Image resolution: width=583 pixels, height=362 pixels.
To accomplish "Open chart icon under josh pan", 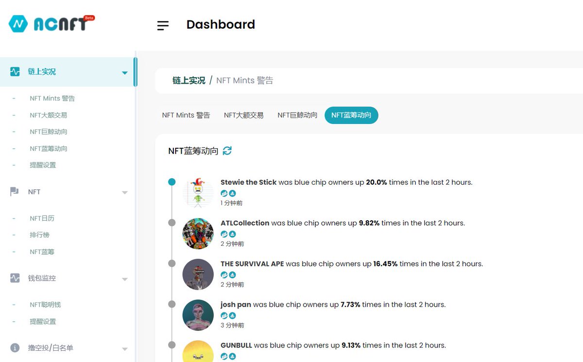I will (x=224, y=316).
